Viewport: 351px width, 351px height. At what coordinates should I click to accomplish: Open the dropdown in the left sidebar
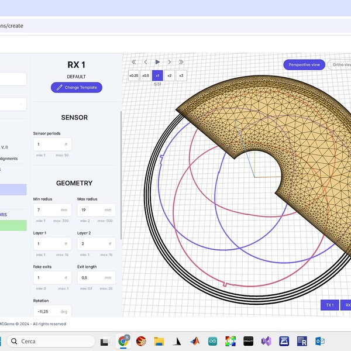pos(13,104)
